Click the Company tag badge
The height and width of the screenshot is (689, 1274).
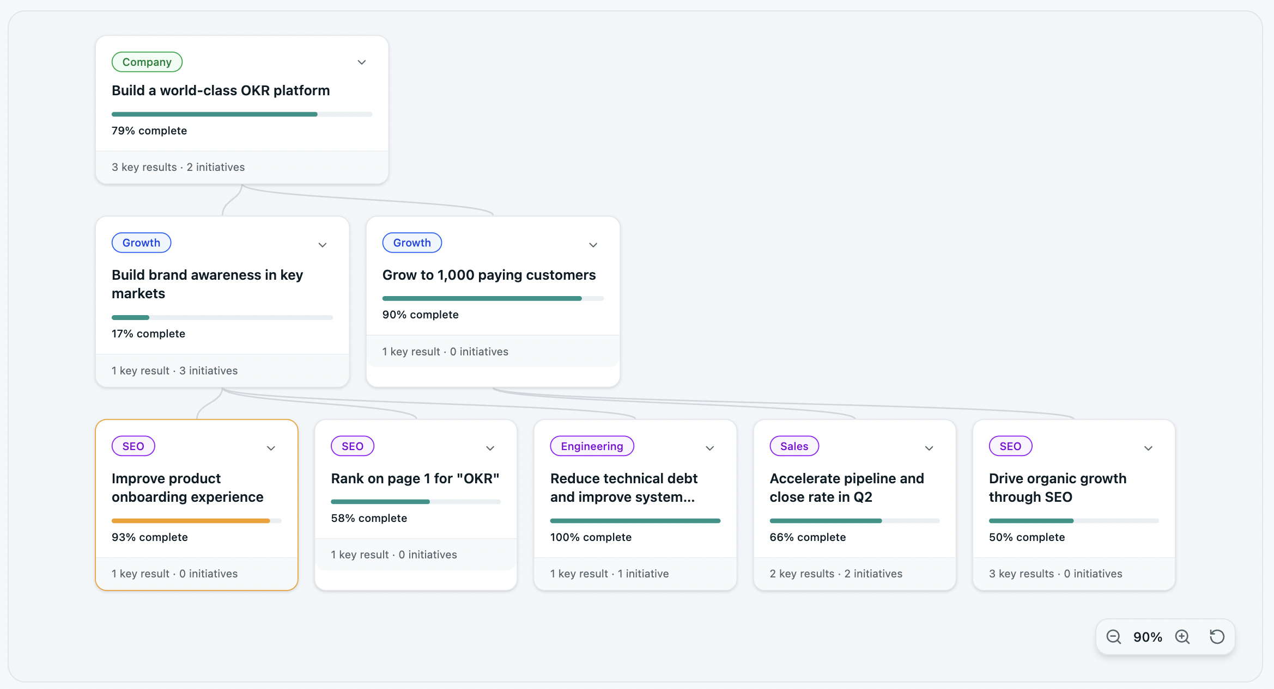(x=147, y=62)
